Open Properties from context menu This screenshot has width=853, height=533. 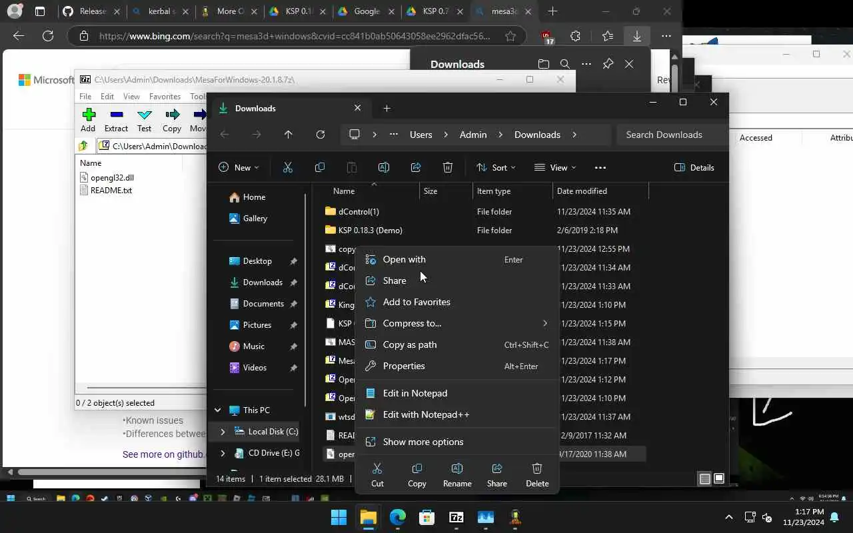coord(457,366)
